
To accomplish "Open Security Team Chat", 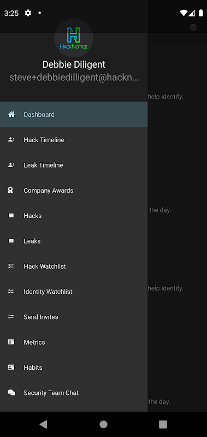I will click(x=74, y=393).
